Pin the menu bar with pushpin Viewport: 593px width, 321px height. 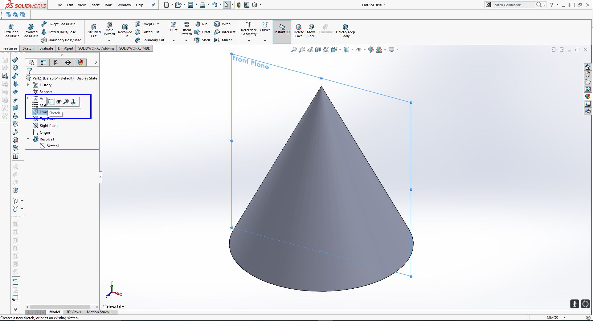click(x=153, y=5)
